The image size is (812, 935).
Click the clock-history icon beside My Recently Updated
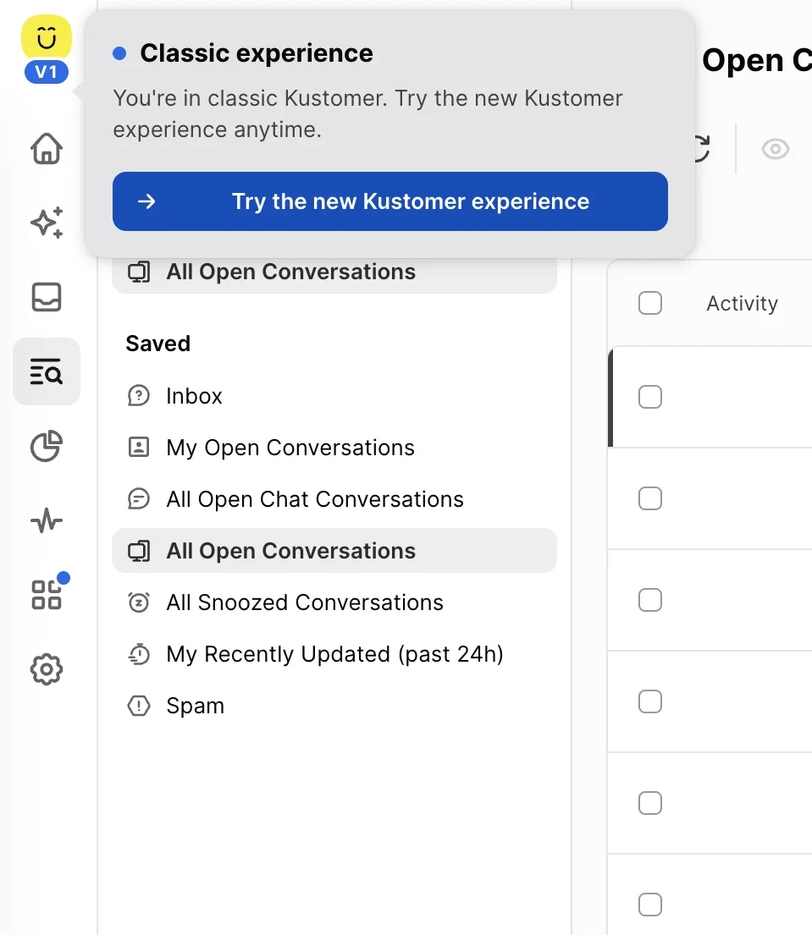(x=138, y=653)
